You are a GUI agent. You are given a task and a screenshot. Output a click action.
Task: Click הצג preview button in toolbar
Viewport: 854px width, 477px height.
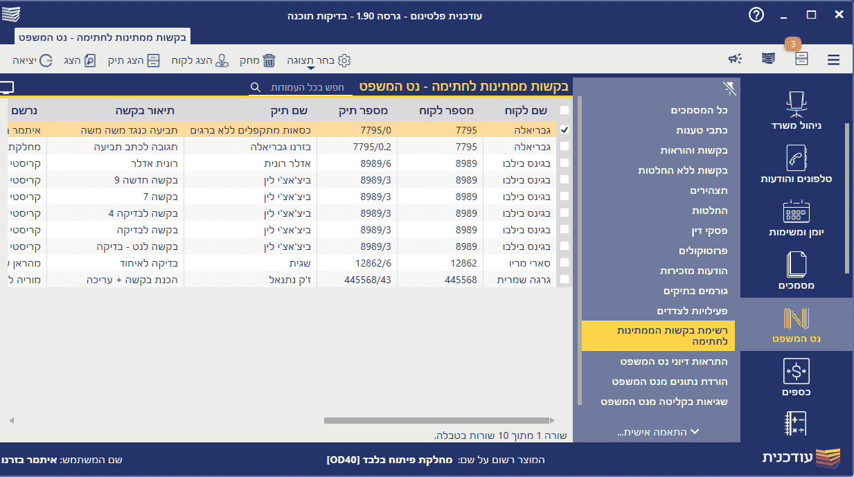(x=80, y=60)
